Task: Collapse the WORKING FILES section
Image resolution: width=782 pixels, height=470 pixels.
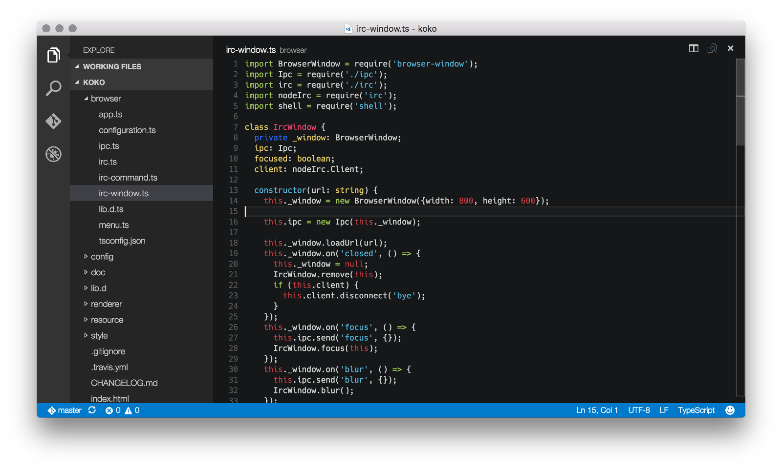Action: pos(77,66)
